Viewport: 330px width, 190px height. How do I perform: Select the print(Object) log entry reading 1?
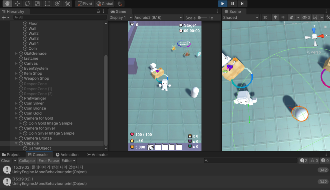pos(165,182)
